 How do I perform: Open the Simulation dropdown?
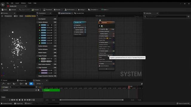93,10
